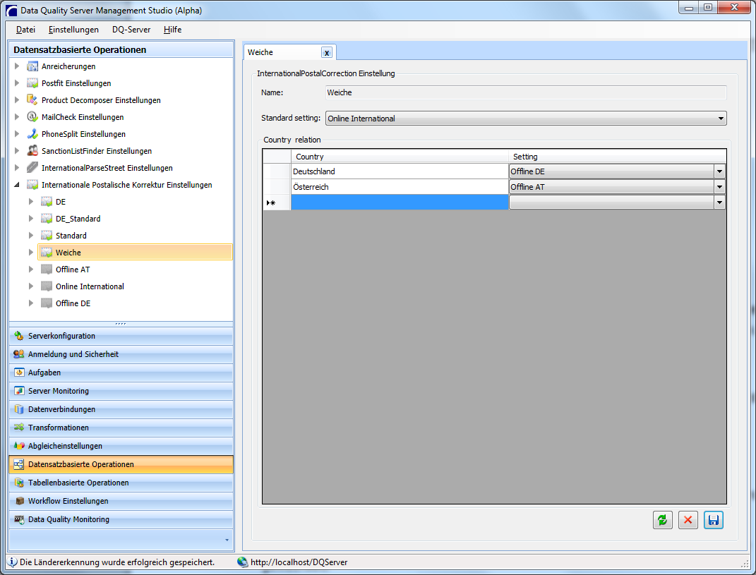This screenshot has height=575, width=756.
Task: Click the PhoneSplit phone icon
Action: pos(32,134)
